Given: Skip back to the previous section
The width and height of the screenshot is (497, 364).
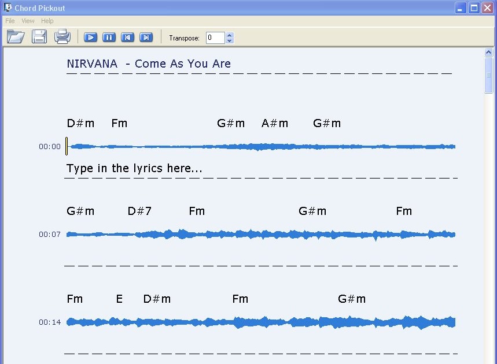Looking at the screenshot, I should [x=127, y=38].
